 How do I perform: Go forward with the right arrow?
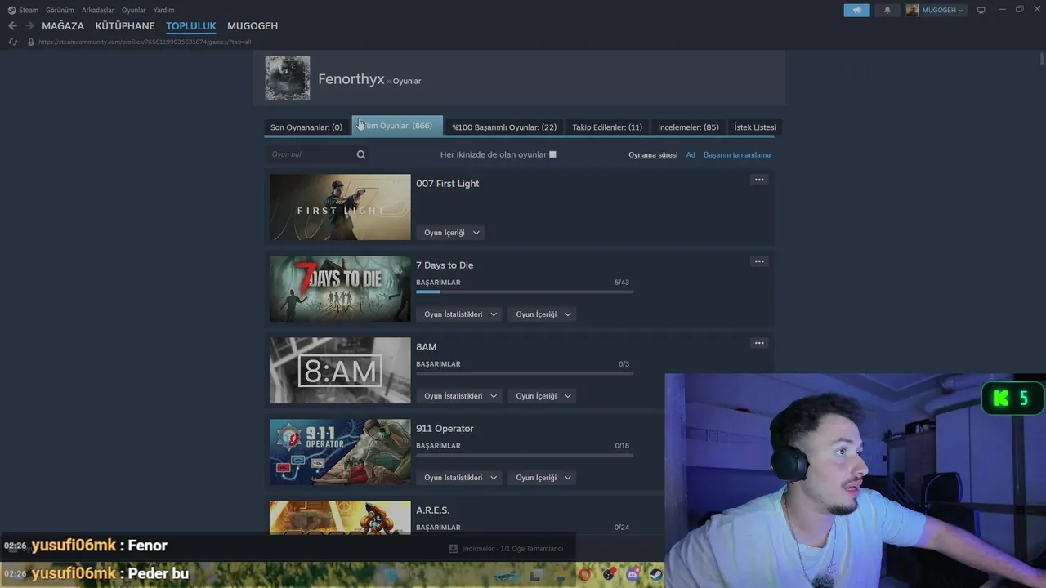coord(29,25)
